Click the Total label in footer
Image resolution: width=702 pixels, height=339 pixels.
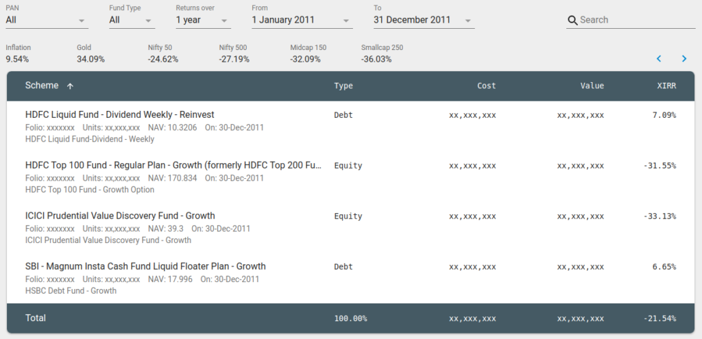[36, 318]
